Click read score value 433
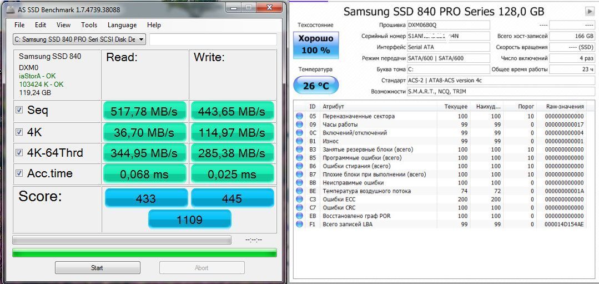 click(x=146, y=198)
